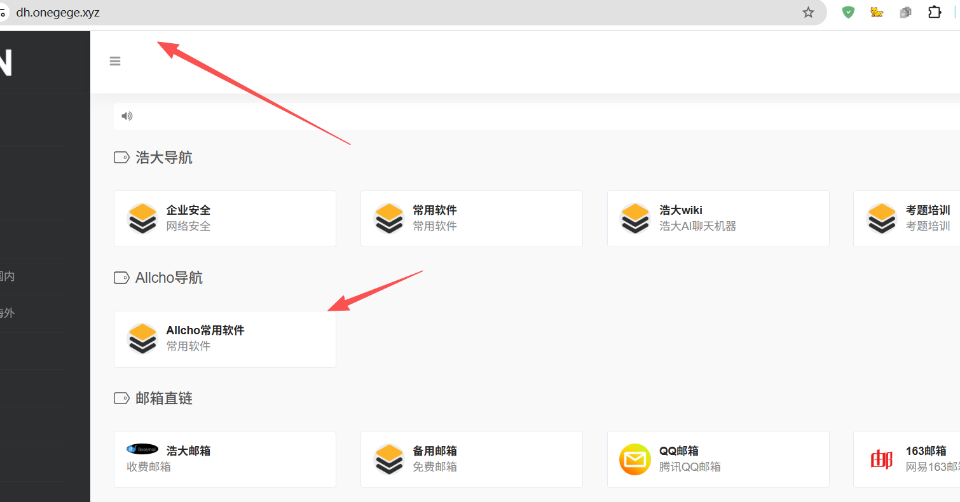Open the 企业安全 card

click(x=224, y=218)
